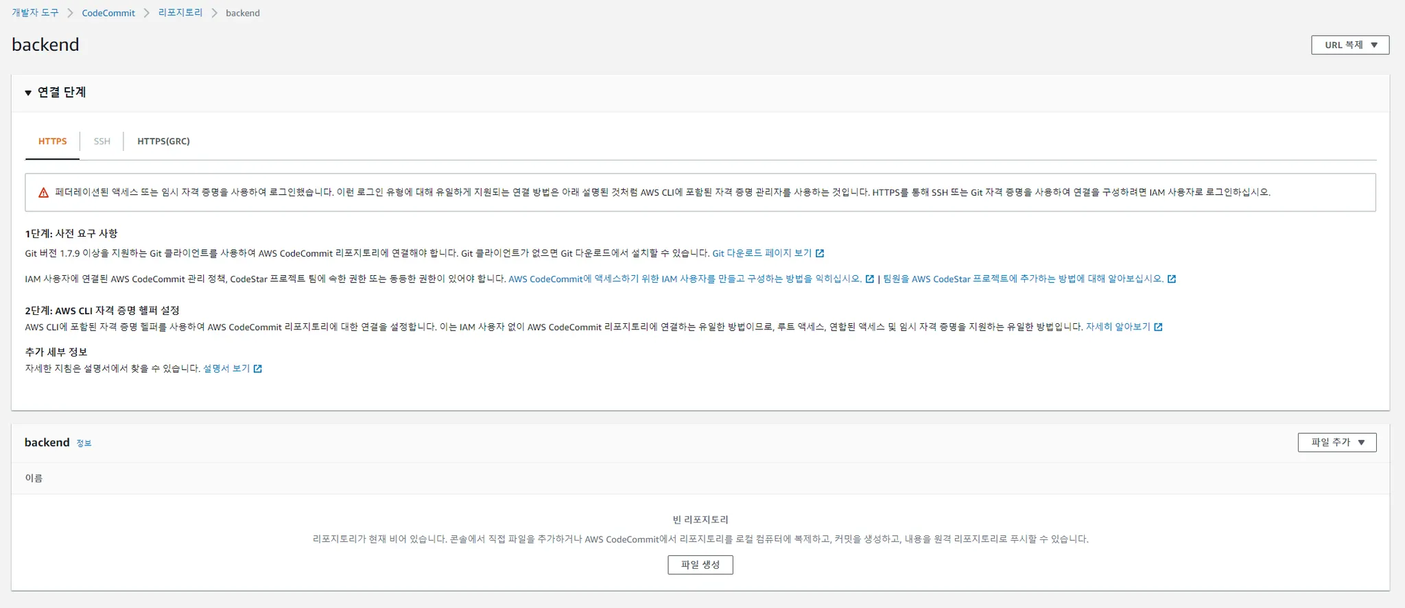Click the warning triangle icon in the alert

43,193
